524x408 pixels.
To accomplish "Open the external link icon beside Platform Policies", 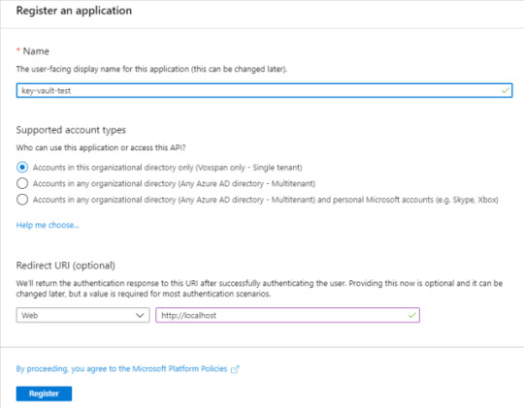I will (x=235, y=369).
